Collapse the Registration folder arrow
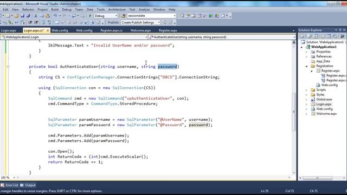The height and width of the screenshot is (195, 347). tap(306, 66)
